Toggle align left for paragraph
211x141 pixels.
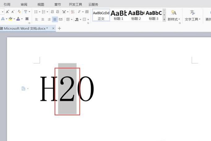point(37,19)
